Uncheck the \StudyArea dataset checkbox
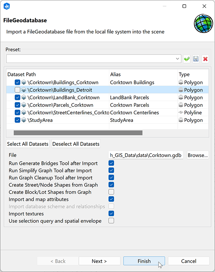 [17, 120]
